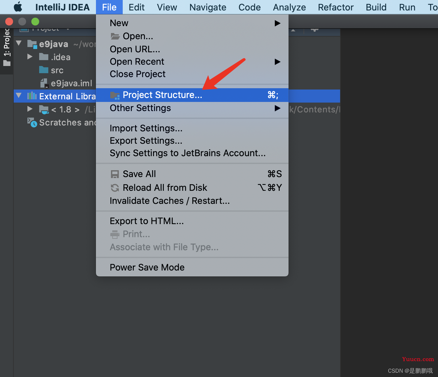Open the Navigate menu
Screen dimensions: 438x377
(x=208, y=7)
